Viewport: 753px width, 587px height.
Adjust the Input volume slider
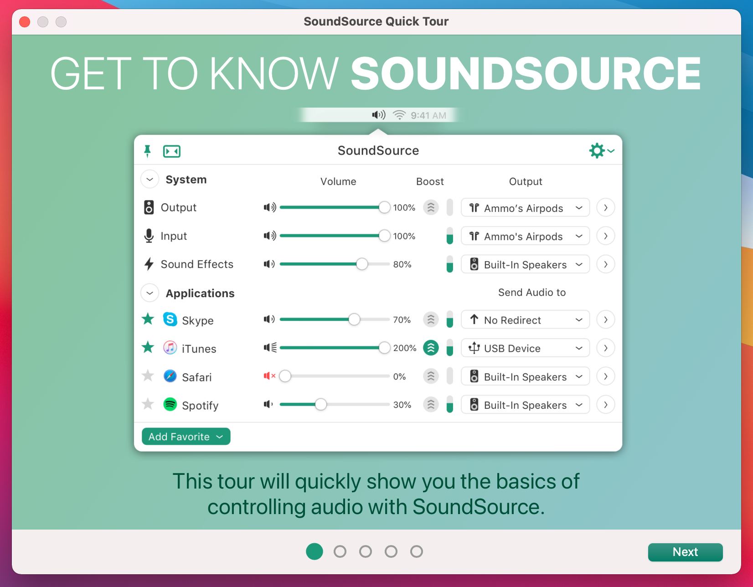point(335,236)
